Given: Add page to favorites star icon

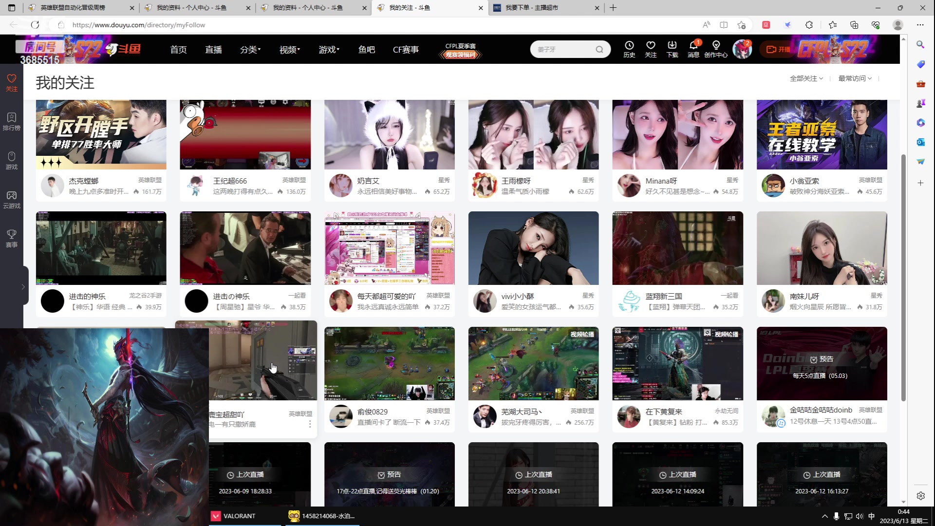Looking at the screenshot, I should tap(742, 25).
